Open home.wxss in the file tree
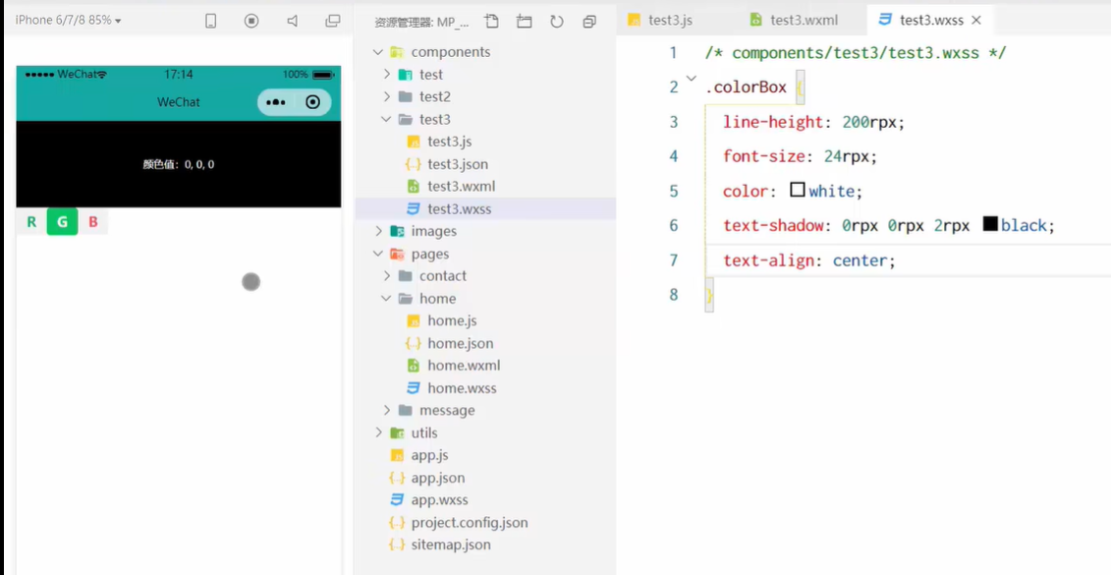The image size is (1111, 575). [x=462, y=388]
